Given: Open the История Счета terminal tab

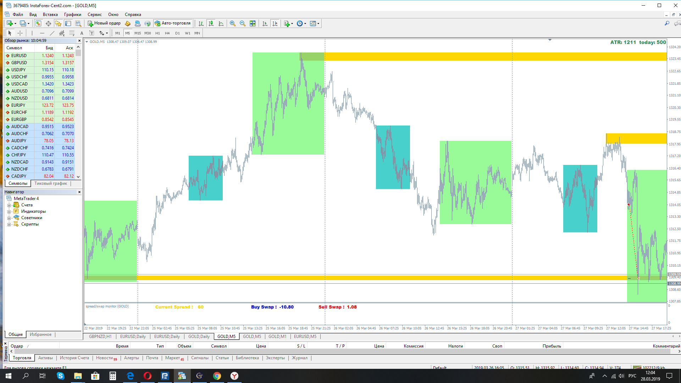Looking at the screenshot, I should [74, 358].
